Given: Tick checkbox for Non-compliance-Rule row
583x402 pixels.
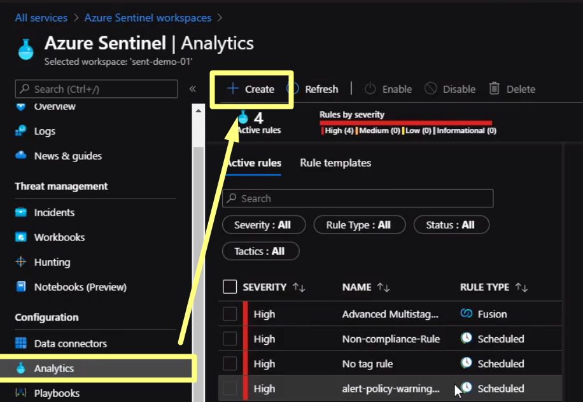Looking at the screenshot, I should click(x=230, y=339).
